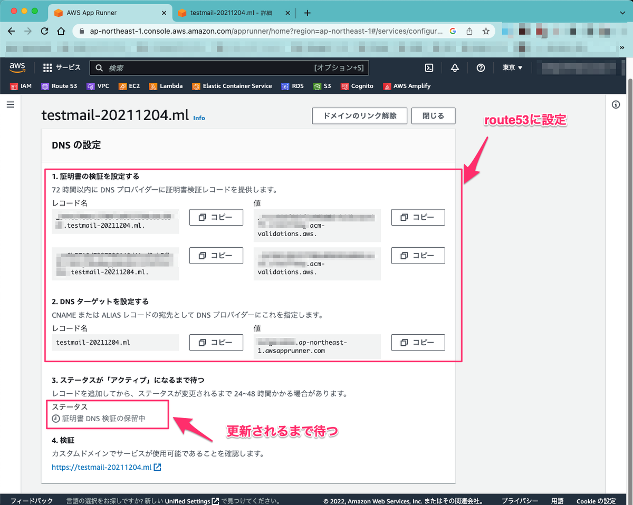Copy testmail-20211204.ml DNS target record name
Screen dimensions: 633x505
click(216, 342)
